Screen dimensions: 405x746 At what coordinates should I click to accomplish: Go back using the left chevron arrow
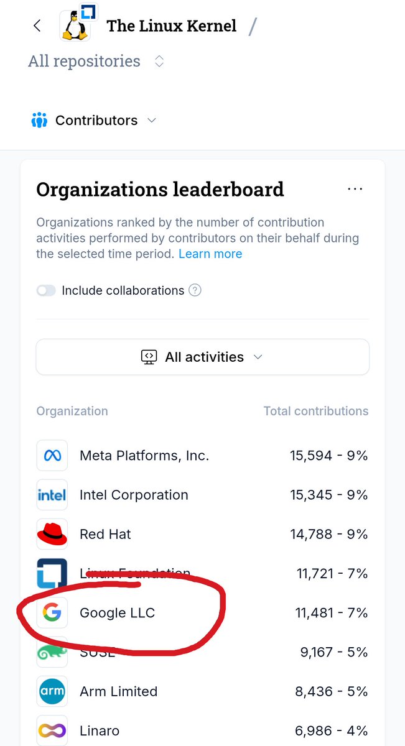pos(37,25)
